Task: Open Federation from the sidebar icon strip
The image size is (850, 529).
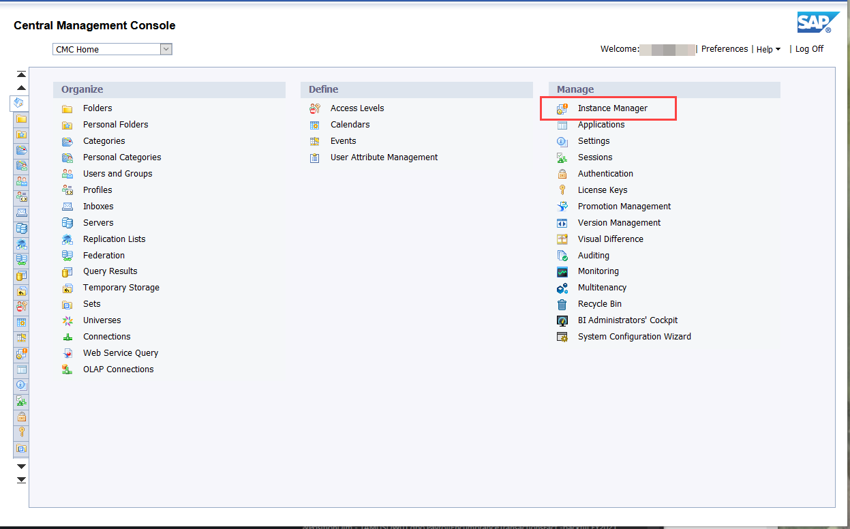Action: coord(22,260)
